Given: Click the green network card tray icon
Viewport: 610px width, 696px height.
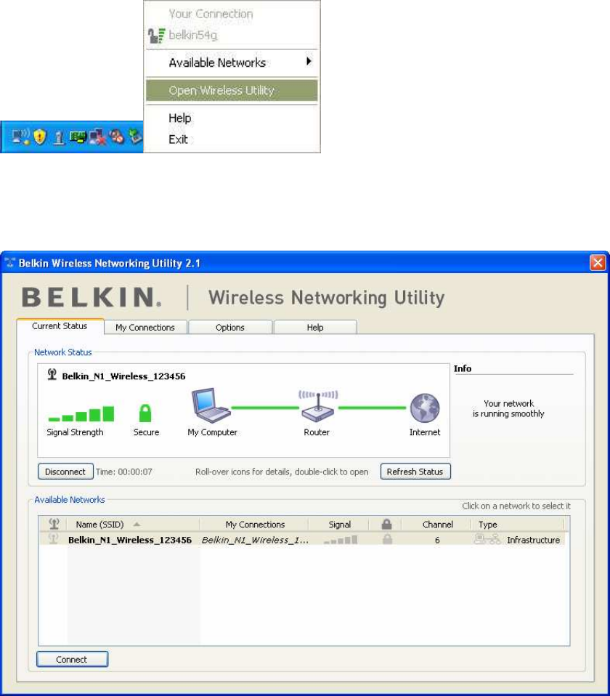Looking at the screenshot, I should point(78,137).
